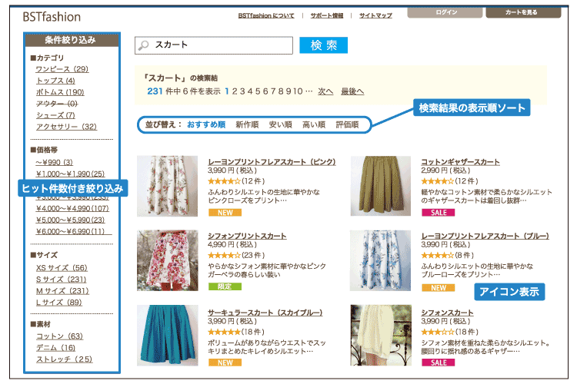The width and height of the screenshot is (577, 384).
Task: Open chiffon print skirt thumbnail
Action: 168,260
